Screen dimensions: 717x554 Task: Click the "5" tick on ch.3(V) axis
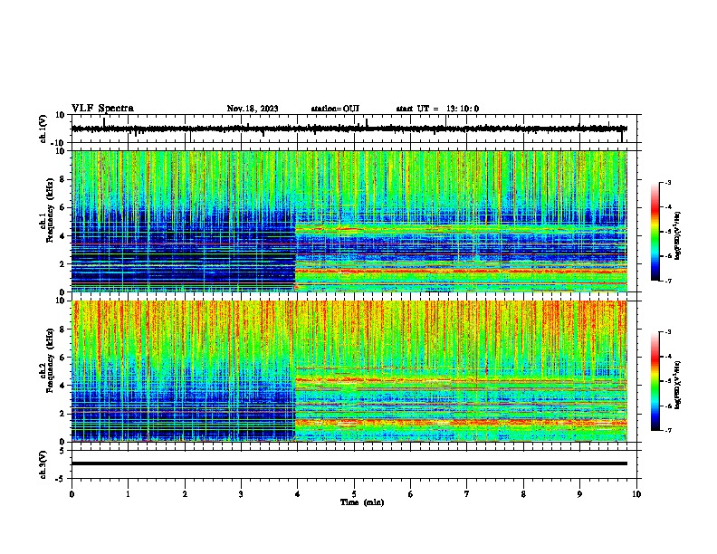63,450
